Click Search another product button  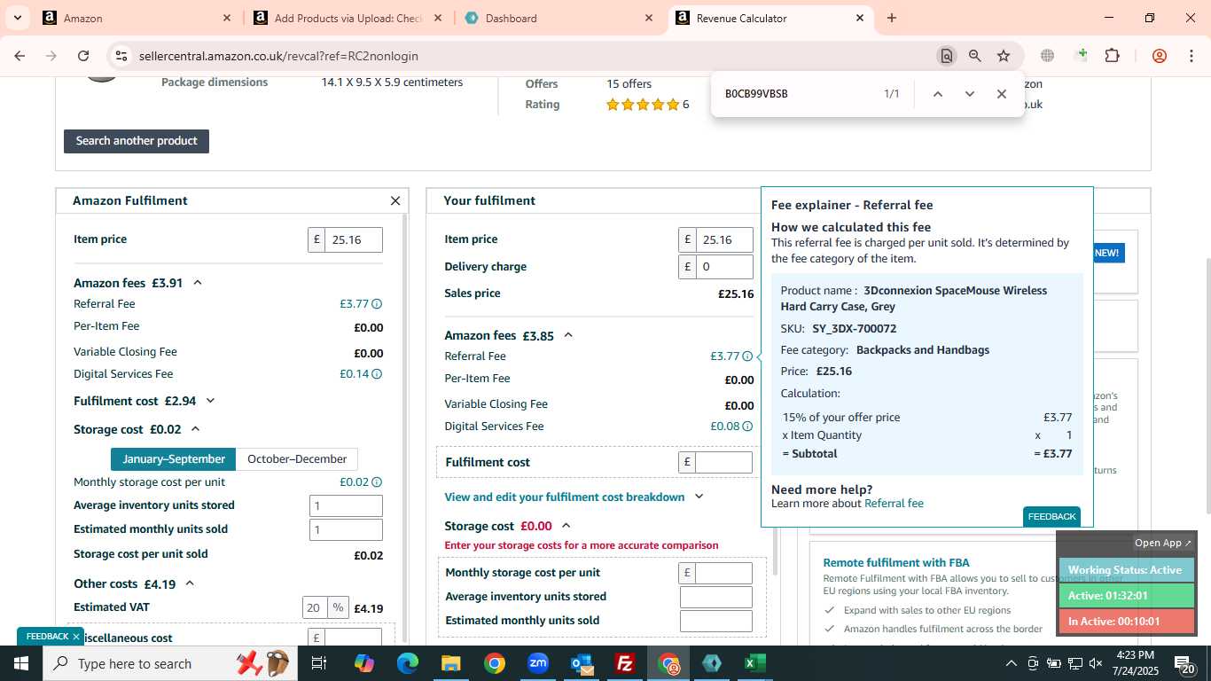(x=137, y=141)
